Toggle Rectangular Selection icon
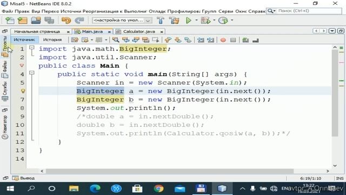The width and height of the screenshot is (346, 195). point(156,40)
